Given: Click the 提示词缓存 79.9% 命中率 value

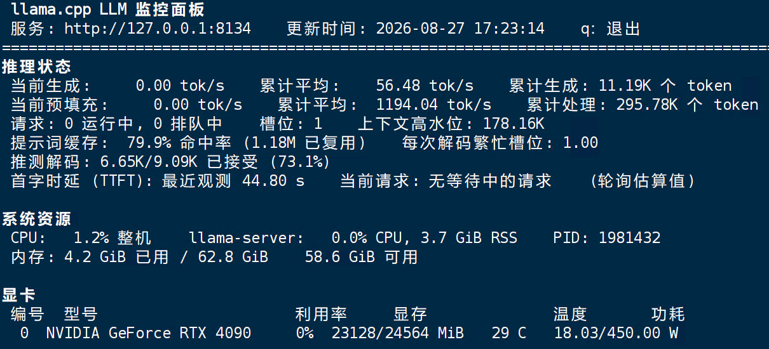Looking at the screenshot, I should [162, 143].
